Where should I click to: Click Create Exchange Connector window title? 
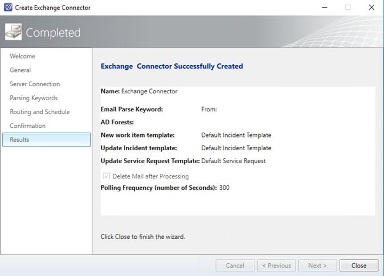53,7
